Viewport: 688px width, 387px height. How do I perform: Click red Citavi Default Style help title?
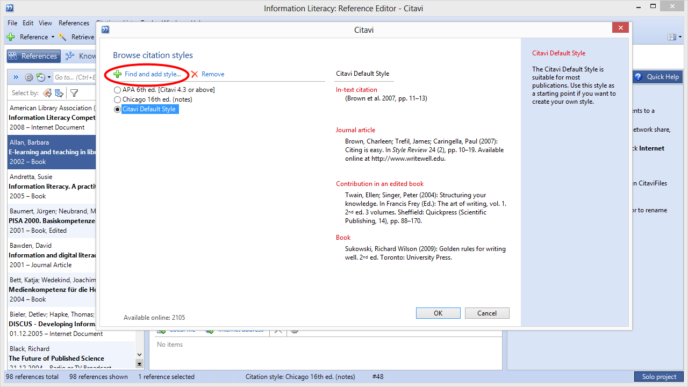click(558, 53)
